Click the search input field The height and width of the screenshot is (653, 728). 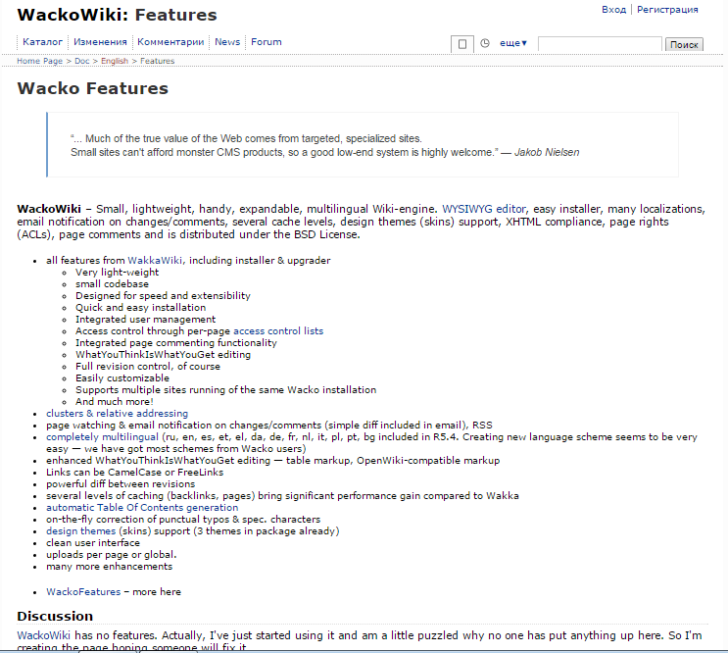(600, 44)
